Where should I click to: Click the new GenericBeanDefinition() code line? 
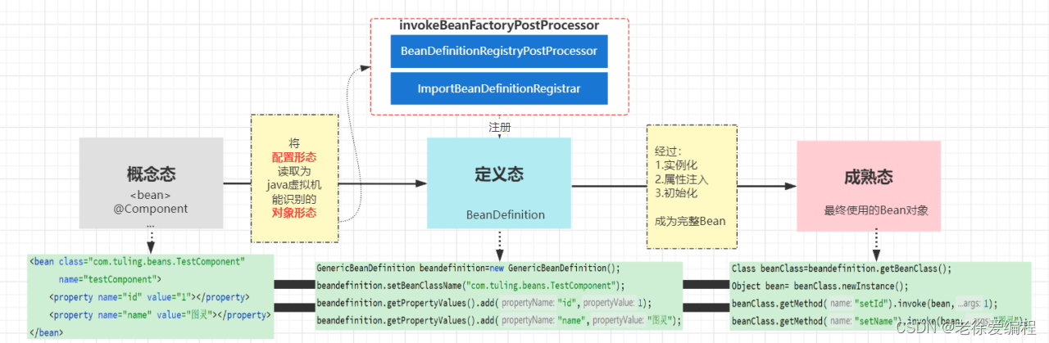point(469,268)
